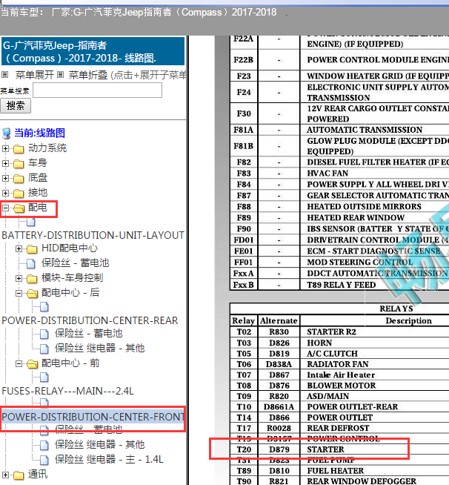This screenshot has width=449, height=485.
Task: Click the 通讯 folder icon
Action: pyautogui.click(x=19, y=475)
